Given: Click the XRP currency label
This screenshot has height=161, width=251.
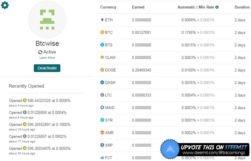Looking at the screenshot, I should click(109, 145).
